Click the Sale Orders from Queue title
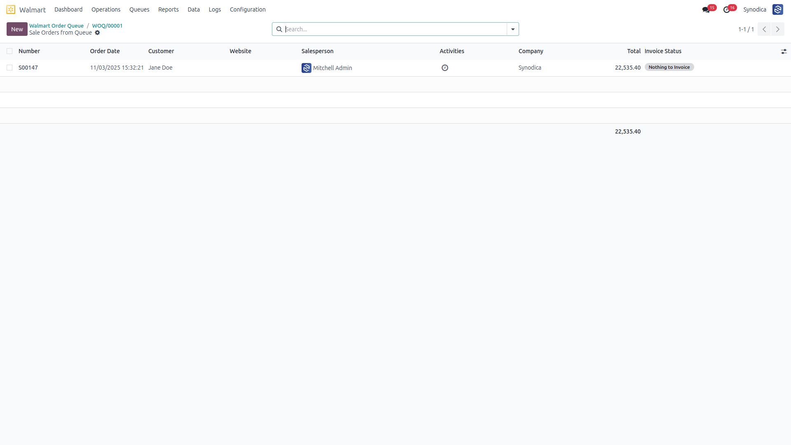 (61, 33)
